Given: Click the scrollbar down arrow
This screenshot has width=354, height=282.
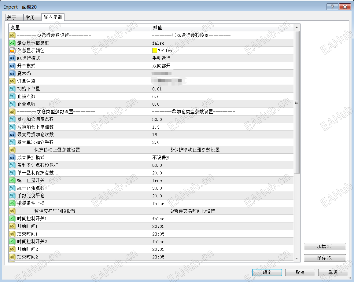Looking at the screenshot, I should pyautogui.click(x=297, y=258).
